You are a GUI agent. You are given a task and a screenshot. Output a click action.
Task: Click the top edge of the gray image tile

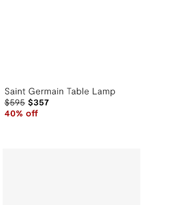[x=71, y=149]
